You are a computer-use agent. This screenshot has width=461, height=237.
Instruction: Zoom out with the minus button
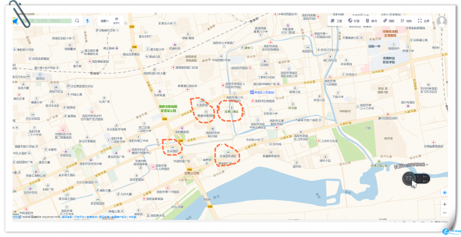444,213
